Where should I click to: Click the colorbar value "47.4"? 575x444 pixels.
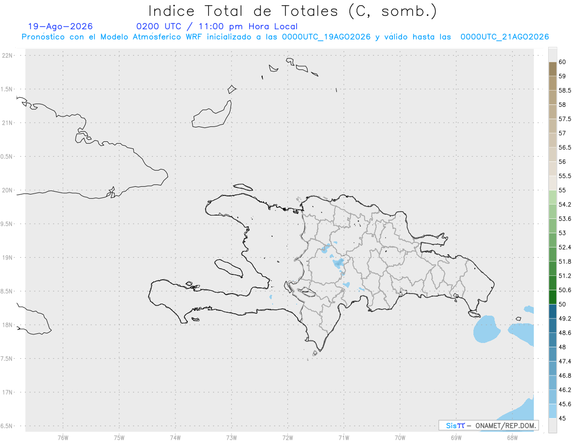point(564,361)
